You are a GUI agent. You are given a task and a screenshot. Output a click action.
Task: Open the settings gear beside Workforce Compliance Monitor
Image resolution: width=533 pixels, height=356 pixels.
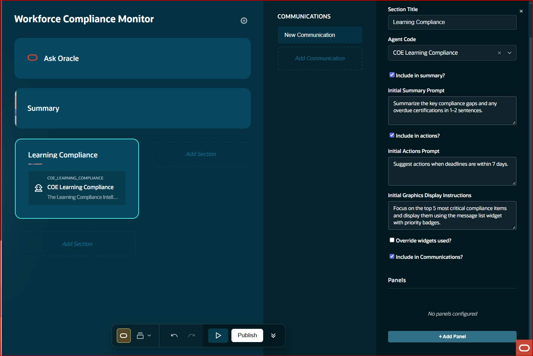point(244,21)
